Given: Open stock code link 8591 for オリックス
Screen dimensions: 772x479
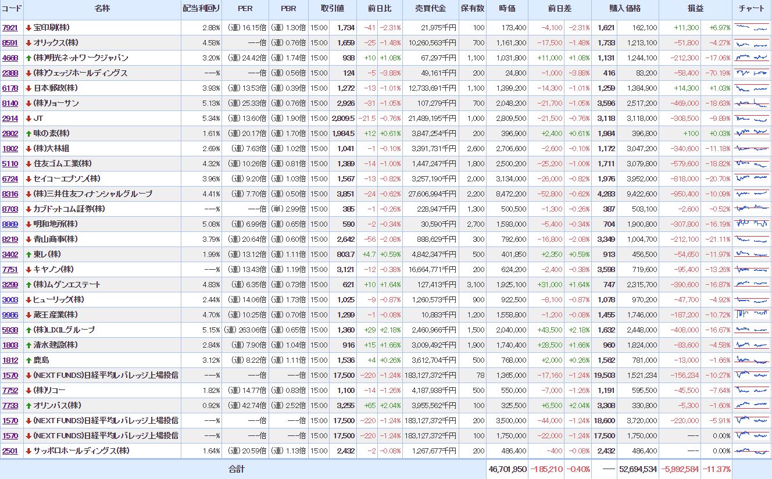Looking at the screenshot, I should [x=10, y=43].
